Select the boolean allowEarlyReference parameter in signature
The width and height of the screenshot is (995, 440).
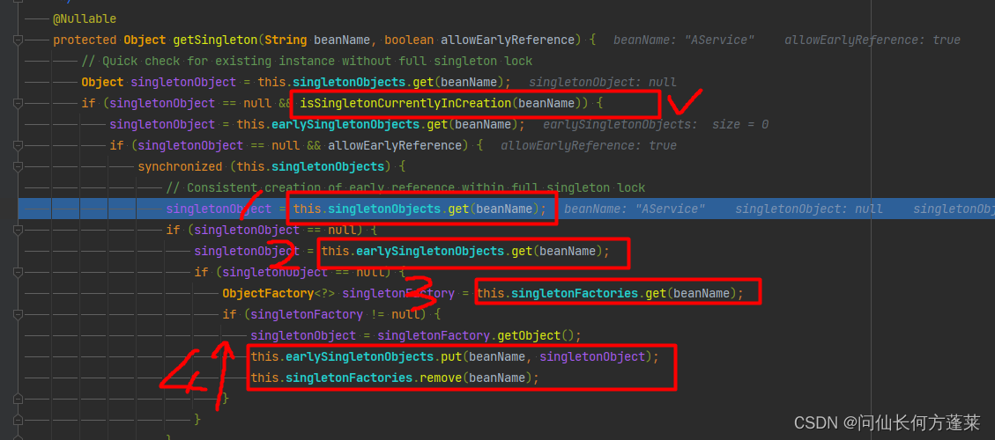tap(480, 40)
